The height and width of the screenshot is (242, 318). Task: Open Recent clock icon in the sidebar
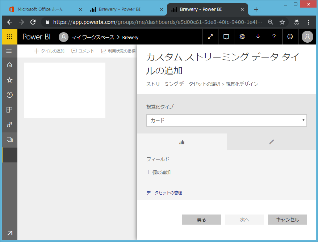tap(9, 95)
